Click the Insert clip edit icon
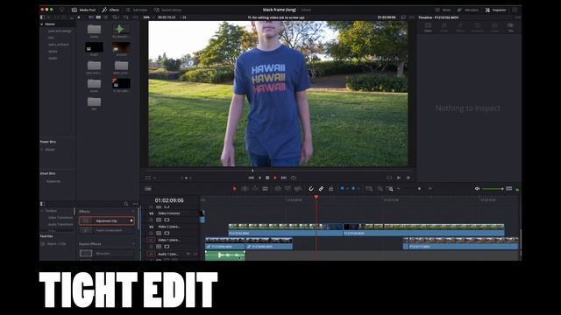561x315 pixels. (278, 189)
